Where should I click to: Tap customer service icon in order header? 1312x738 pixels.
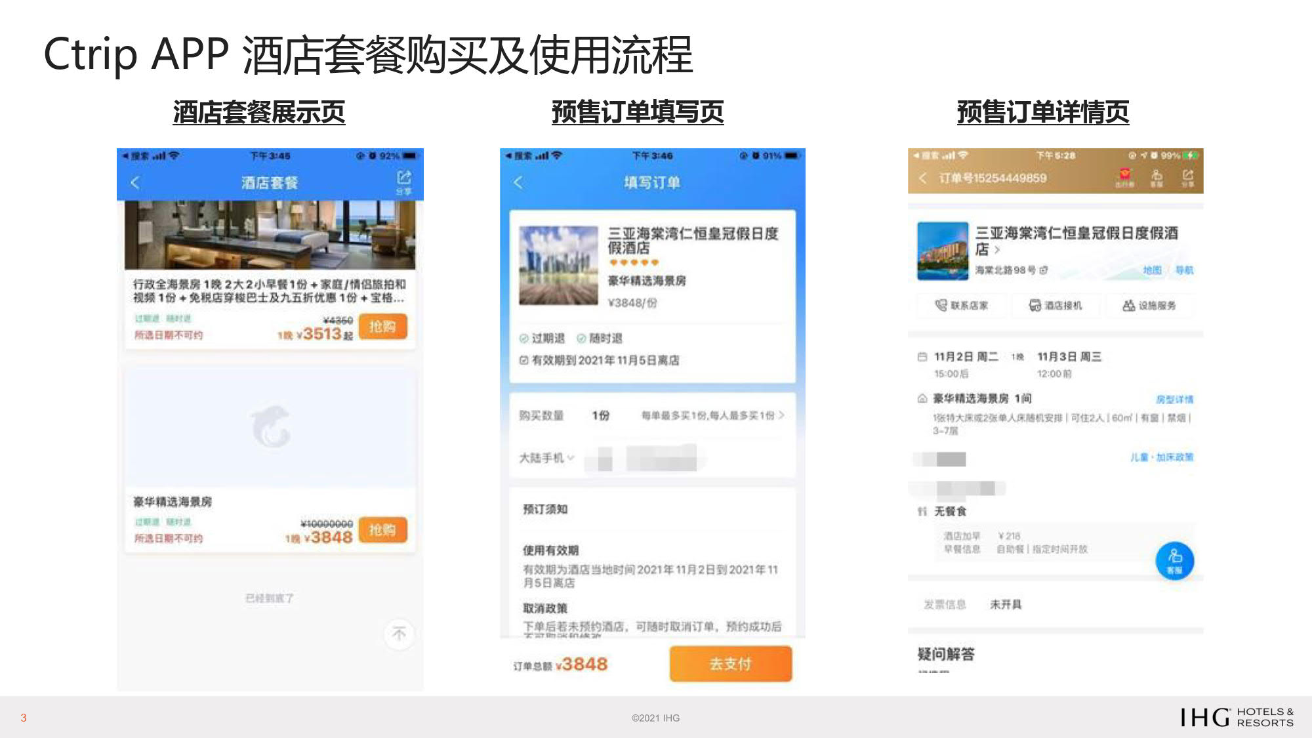pos(1157,177)
